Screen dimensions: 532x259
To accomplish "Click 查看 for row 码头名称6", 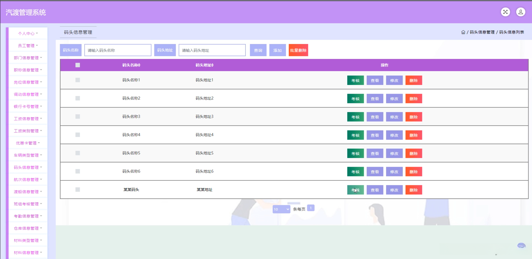I will [x=375, y=172].
